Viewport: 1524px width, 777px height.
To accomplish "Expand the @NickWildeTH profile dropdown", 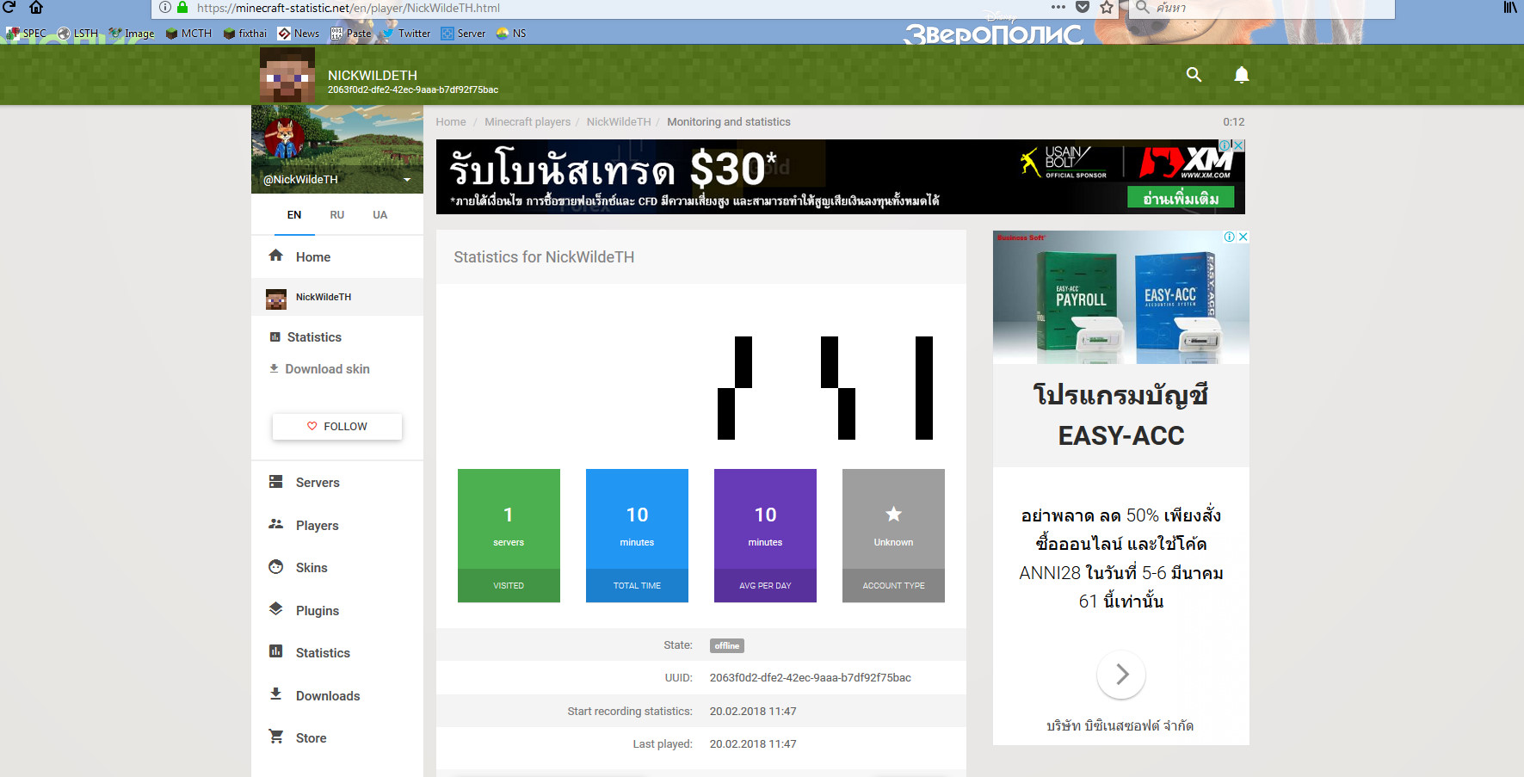I will [407, 180].
